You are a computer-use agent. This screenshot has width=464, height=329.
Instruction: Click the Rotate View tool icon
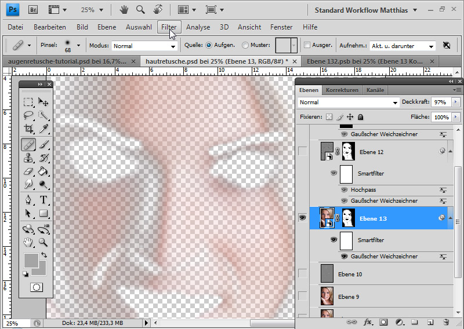click(158, 10)
